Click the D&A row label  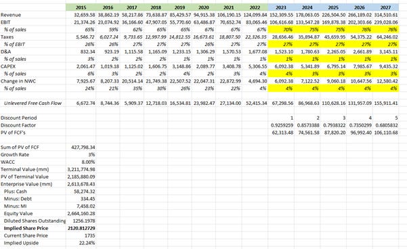pyautogui.click(x=5, y=52)
